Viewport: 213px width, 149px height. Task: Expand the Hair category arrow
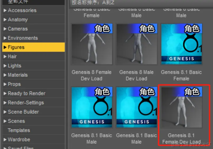coord(5,56)
